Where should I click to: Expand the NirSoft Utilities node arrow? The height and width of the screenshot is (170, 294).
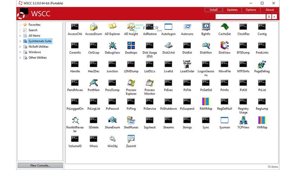(20, 47)
